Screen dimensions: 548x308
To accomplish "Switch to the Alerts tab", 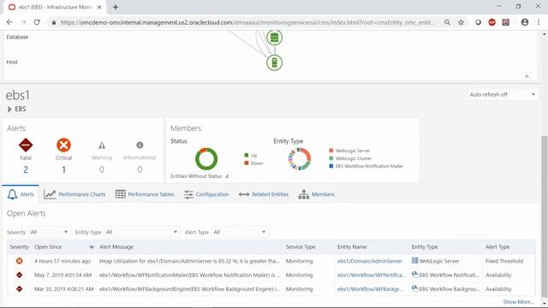I will (x=21, y=194).
